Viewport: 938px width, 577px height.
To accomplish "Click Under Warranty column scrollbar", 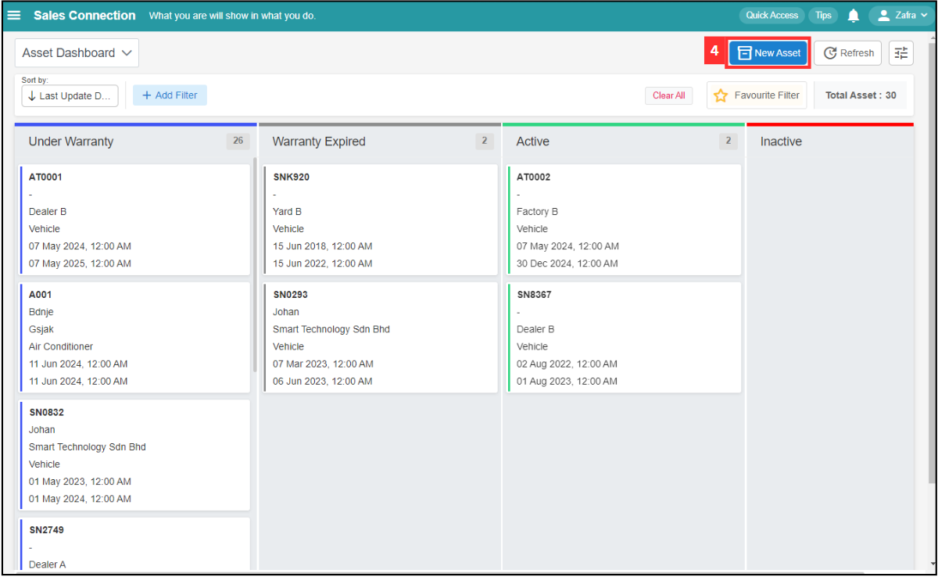I will (255, 266).
